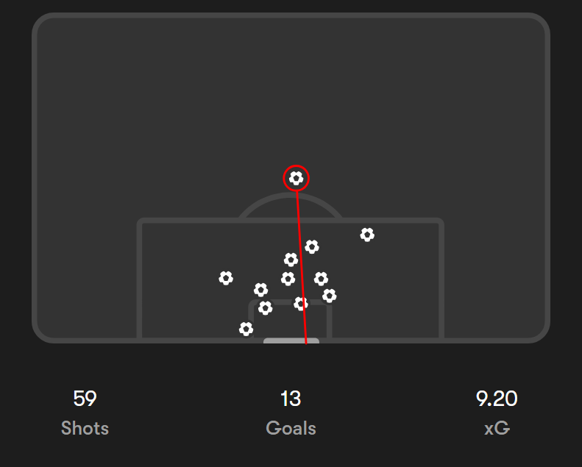
Task: Click the xG label text
Action: [497, 428]
